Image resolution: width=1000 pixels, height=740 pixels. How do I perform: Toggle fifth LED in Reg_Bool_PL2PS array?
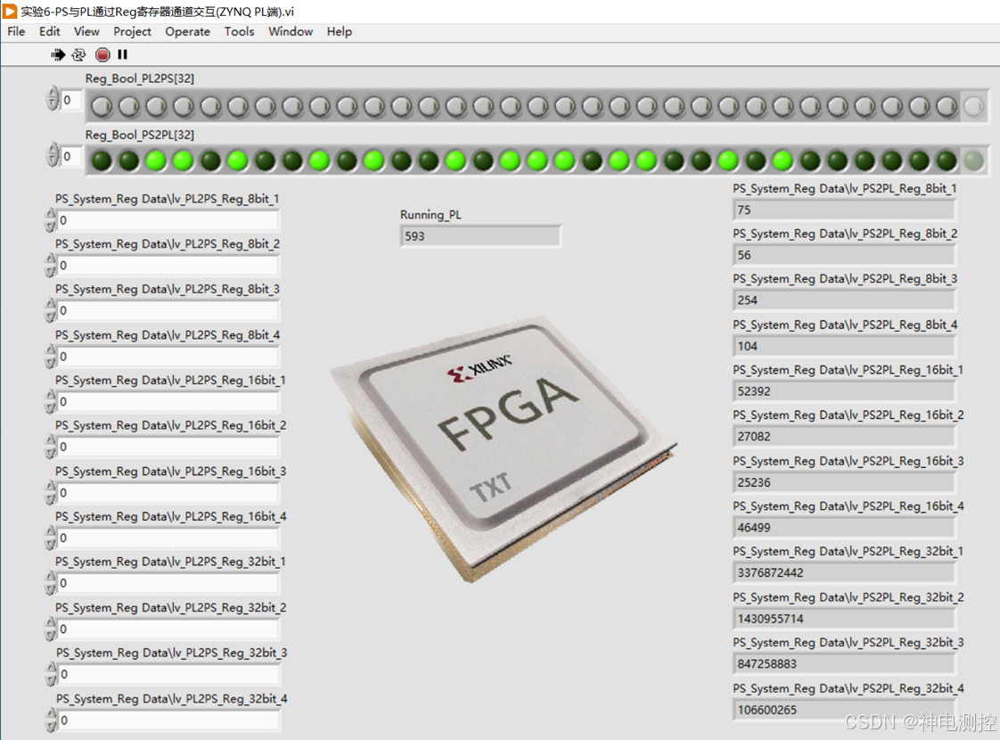coord(210,106)
